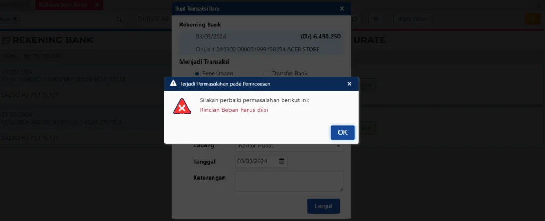Open the Impor Data dropdown
The height and width of the screenshot is (221, 545).
tap(412, 19)
